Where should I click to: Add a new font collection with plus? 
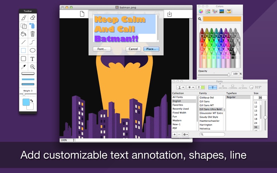coord(175,134)
